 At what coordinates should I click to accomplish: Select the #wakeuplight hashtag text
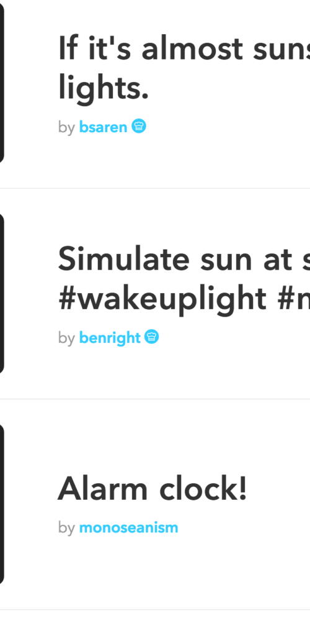click(x=162, y=298)
